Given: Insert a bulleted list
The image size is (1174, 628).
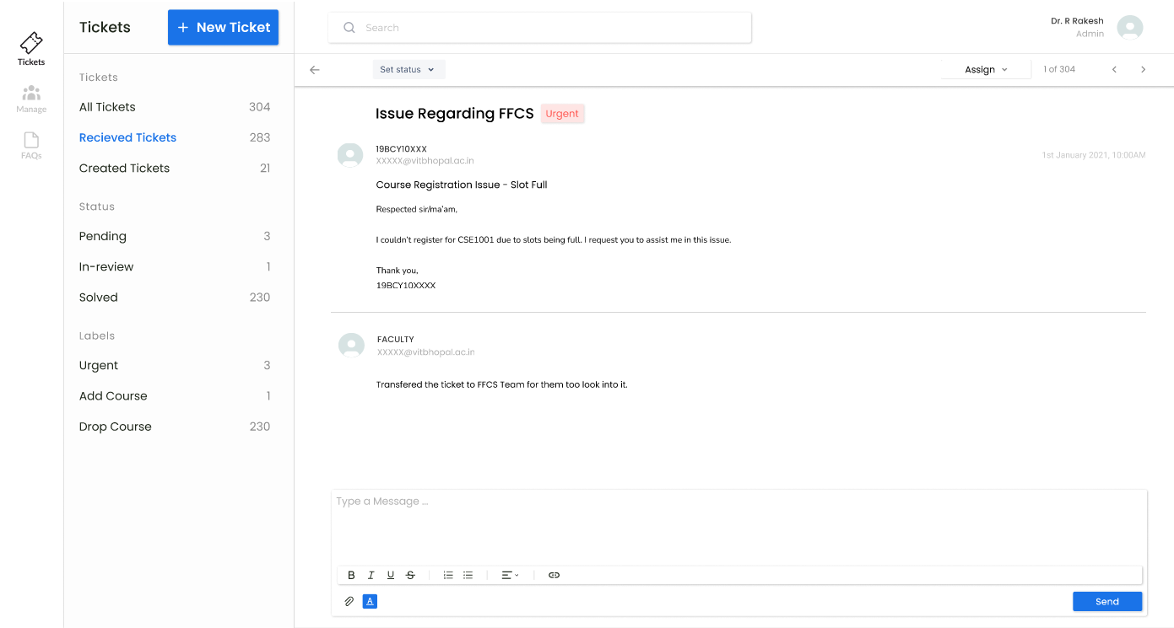Looking at the screenshot, I should pos(468,575).
